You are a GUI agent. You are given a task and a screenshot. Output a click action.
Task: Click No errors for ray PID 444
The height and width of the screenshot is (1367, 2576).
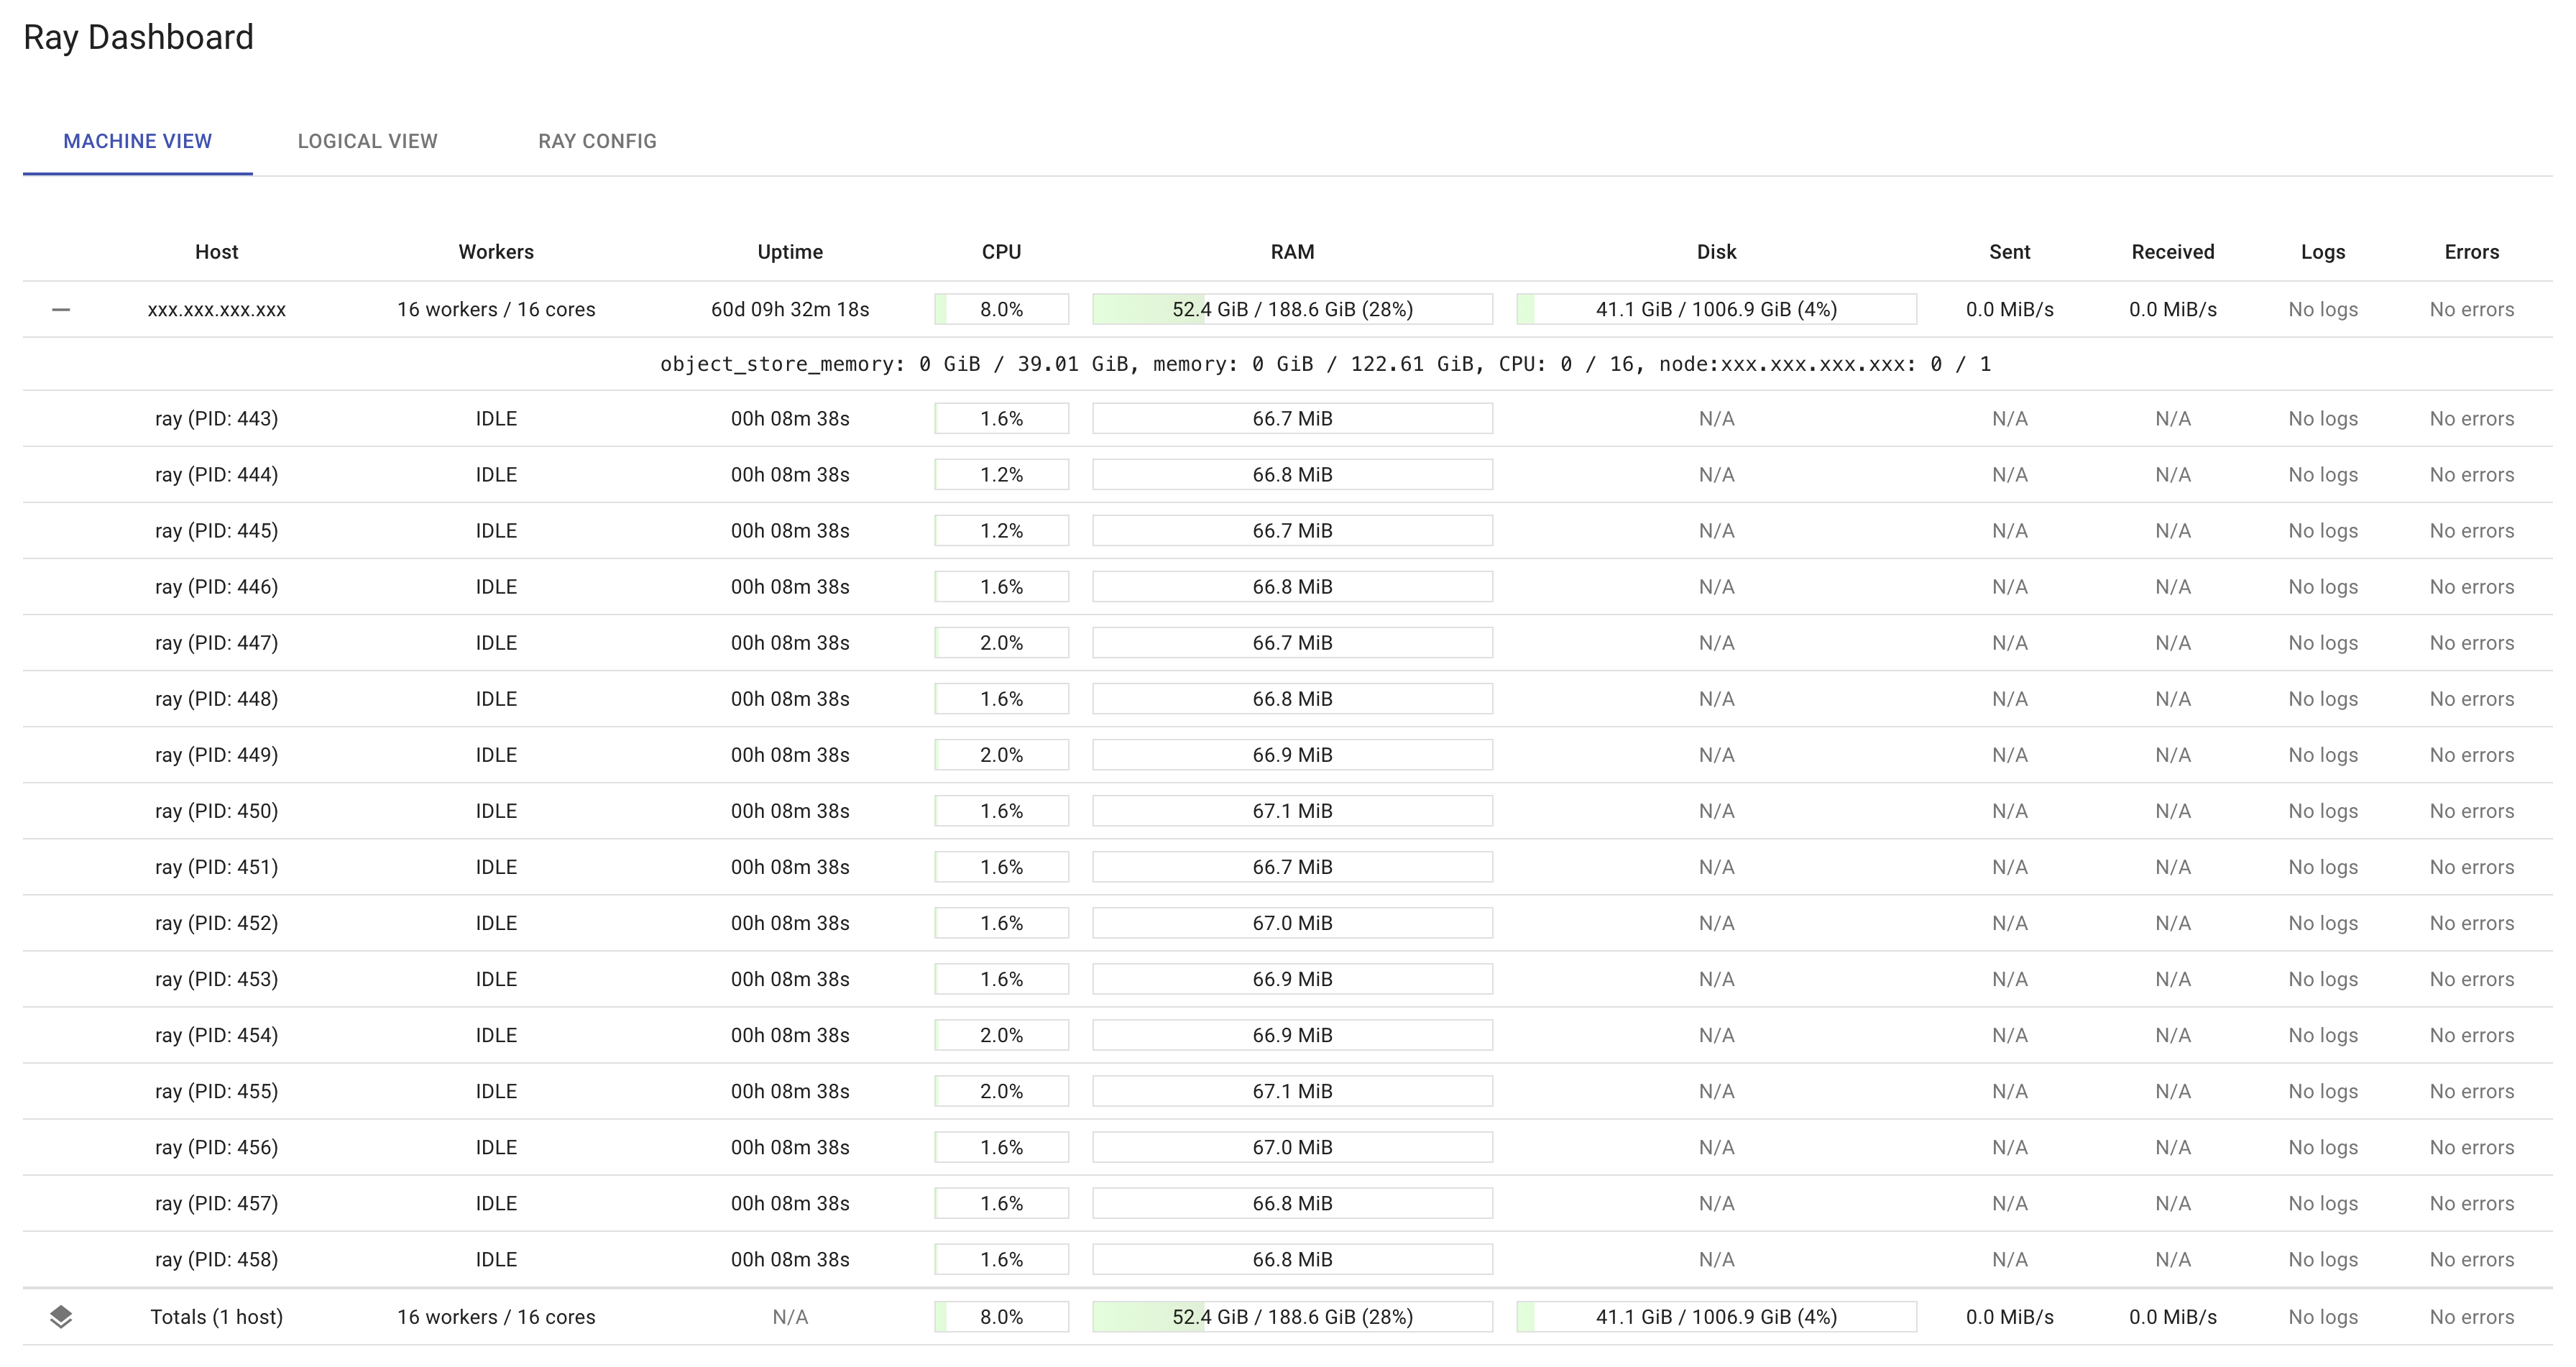coord(2472,474)
